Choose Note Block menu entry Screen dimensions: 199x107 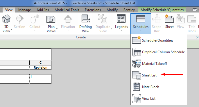click(159, 87)
